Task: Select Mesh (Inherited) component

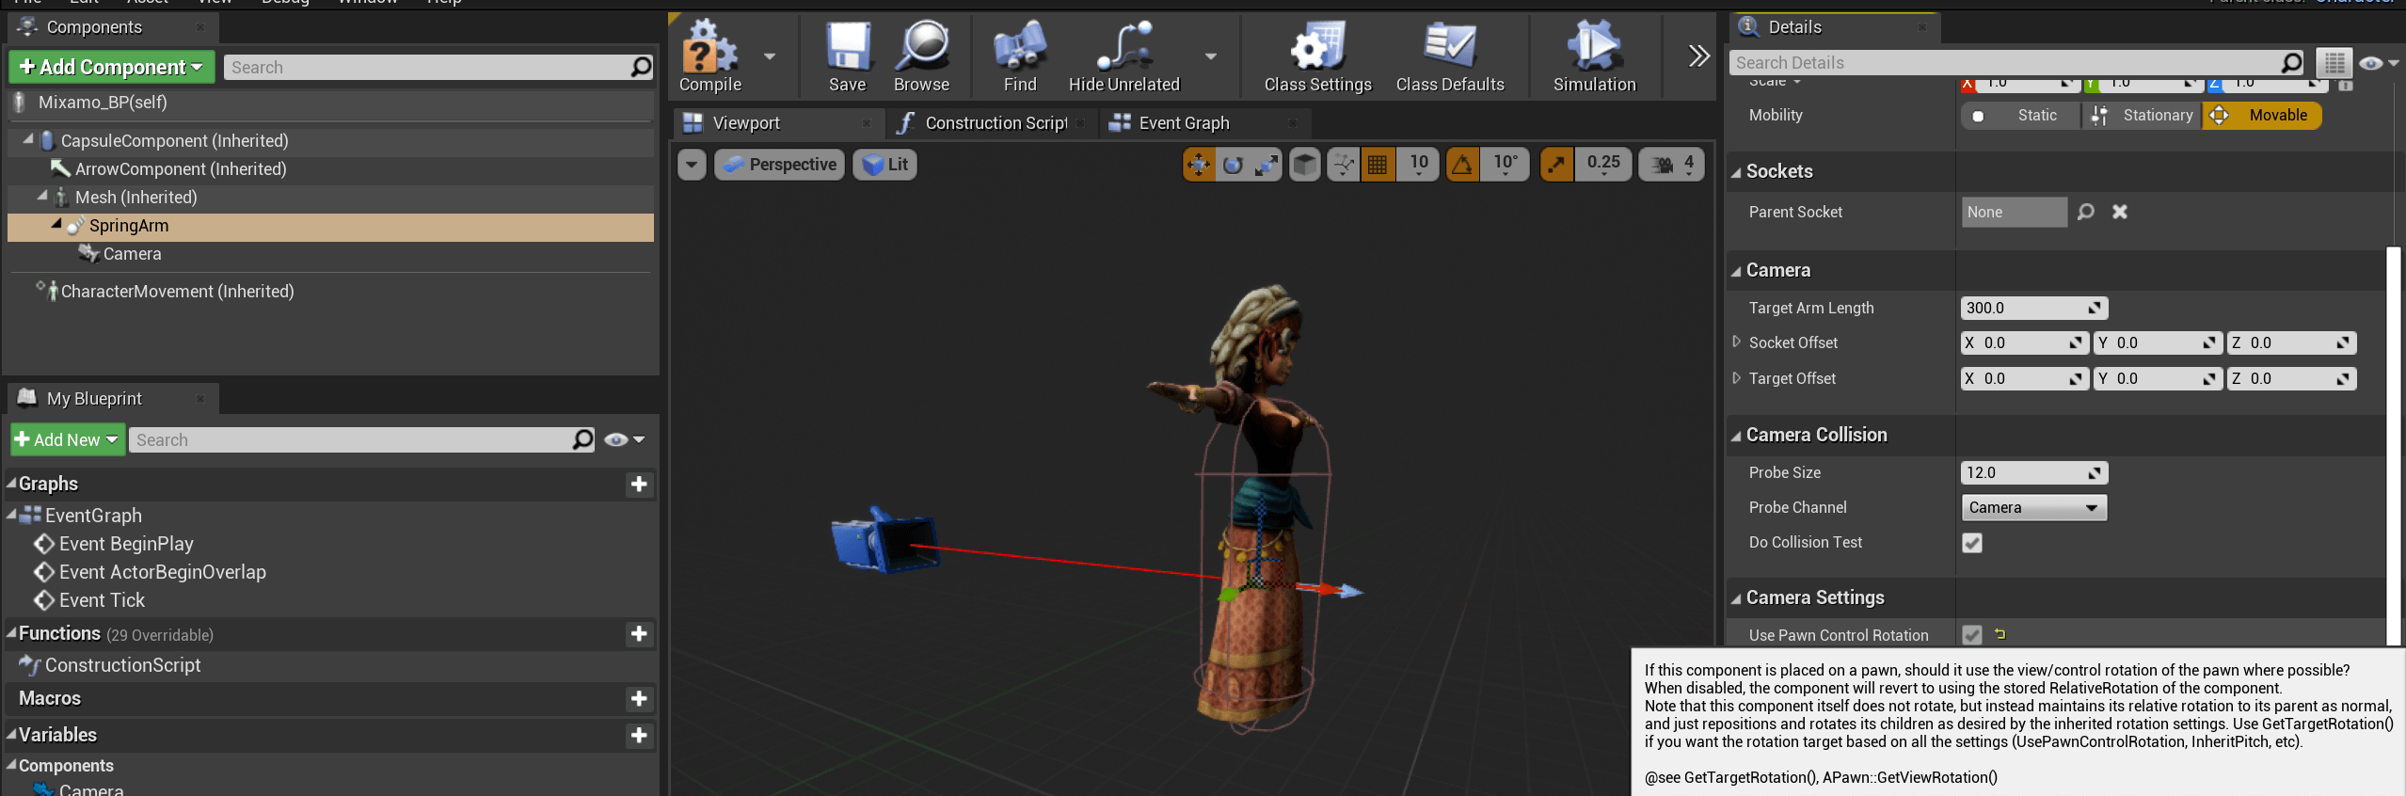Action: click(329, 198)
